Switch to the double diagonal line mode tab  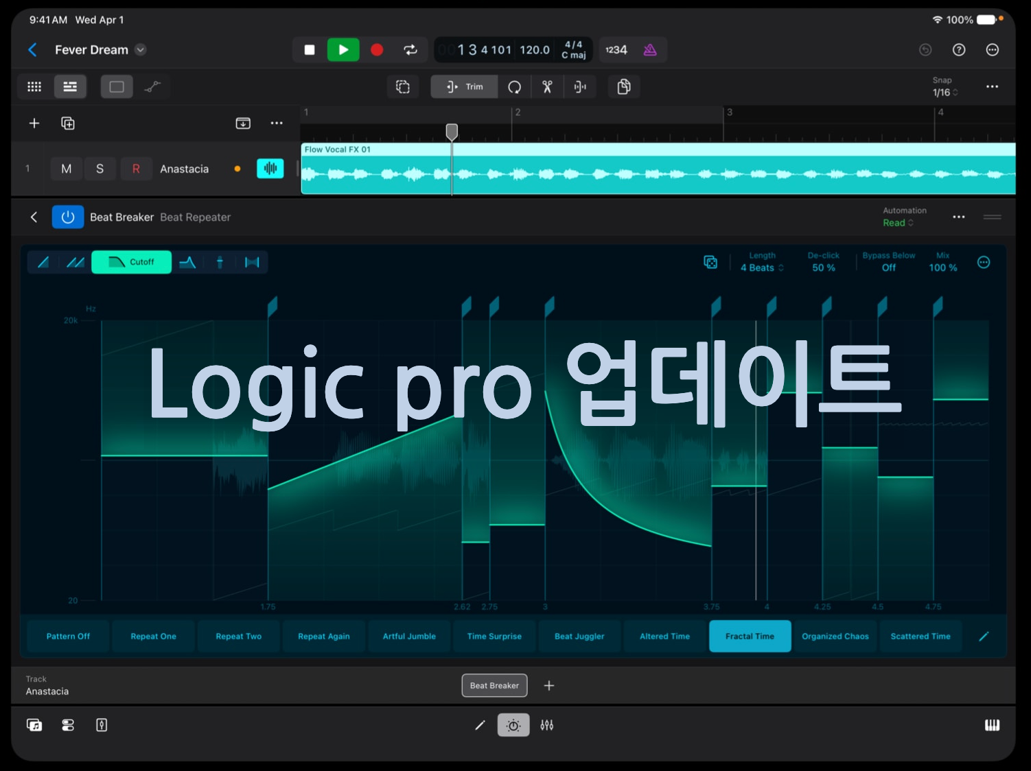[76, 262]
